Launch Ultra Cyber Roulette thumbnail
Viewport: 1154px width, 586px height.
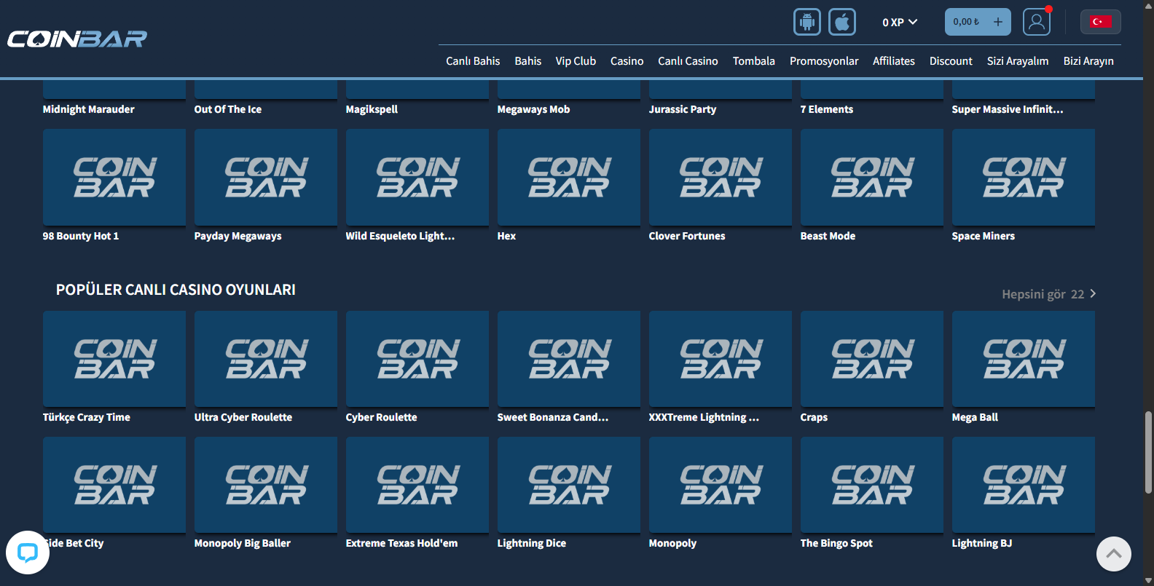coord(266,359)
